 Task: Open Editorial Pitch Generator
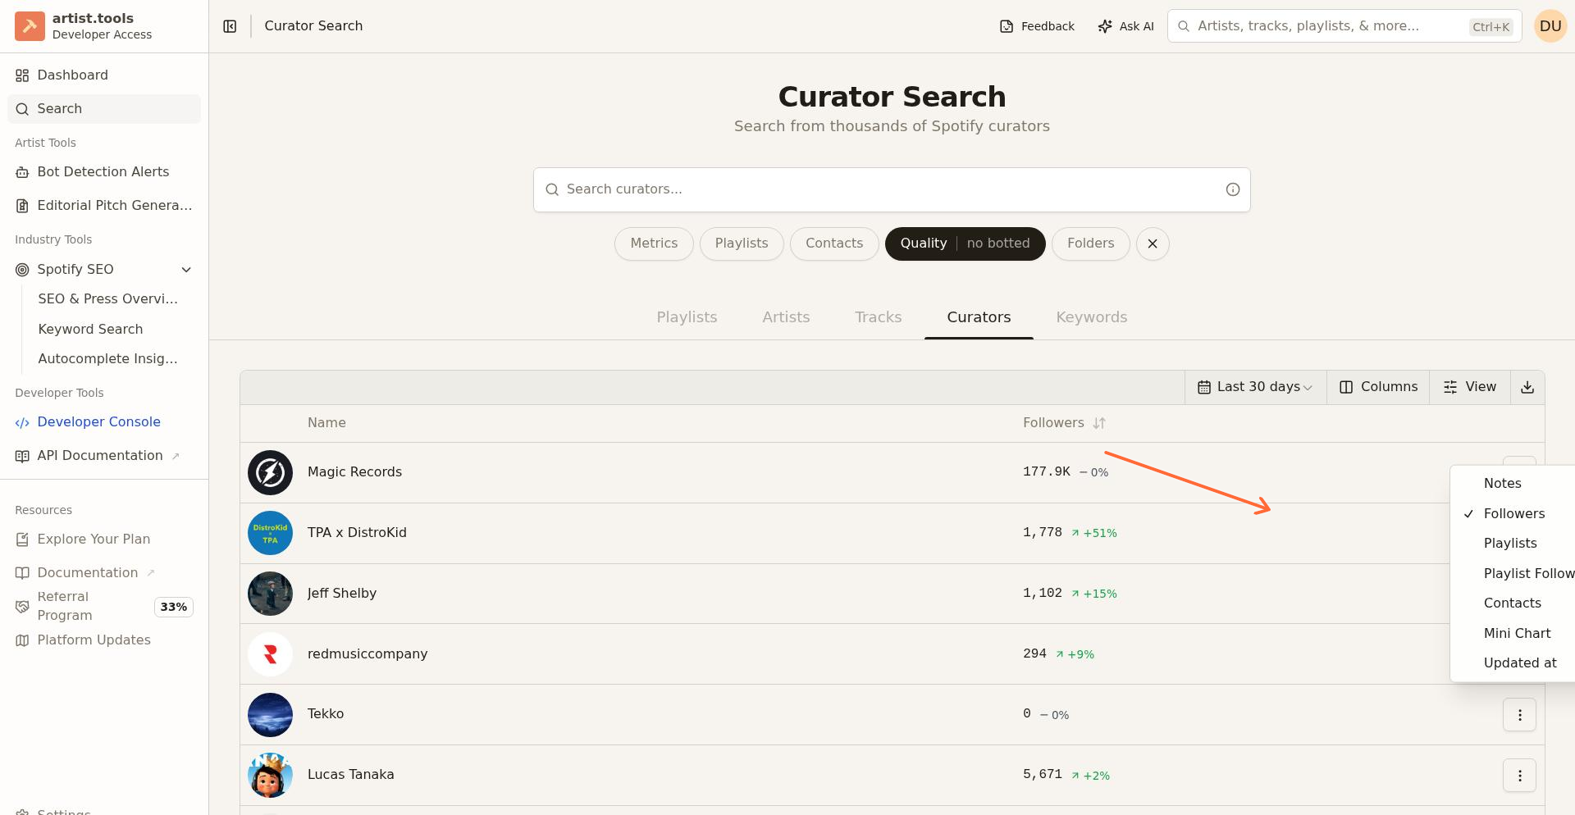[104, 206]
